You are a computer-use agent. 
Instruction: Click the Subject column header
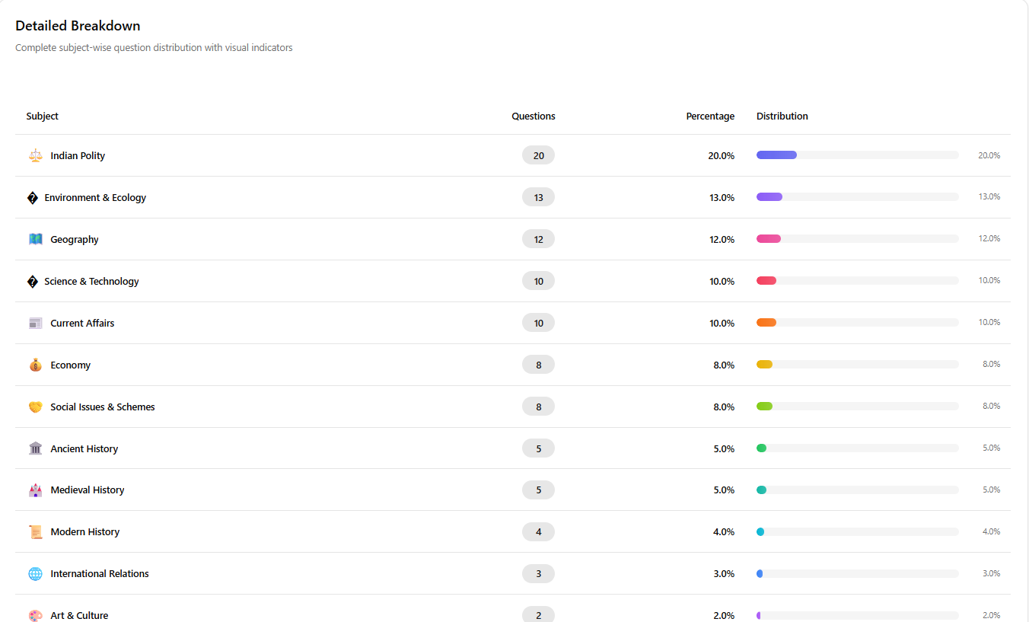[43, 116]
